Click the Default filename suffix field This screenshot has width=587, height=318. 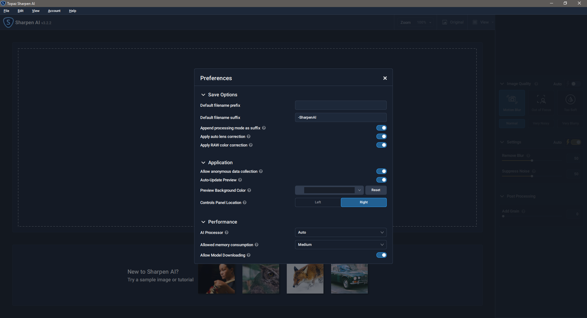click(341, 117)
